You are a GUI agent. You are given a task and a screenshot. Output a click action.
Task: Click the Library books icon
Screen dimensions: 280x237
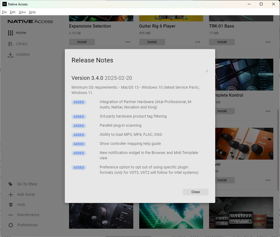(10, 44)
